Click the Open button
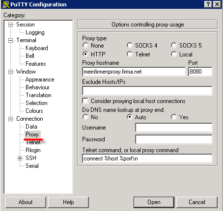Viewport: 223px width, 211px height. pyautogui.click(x=154, y=202)
